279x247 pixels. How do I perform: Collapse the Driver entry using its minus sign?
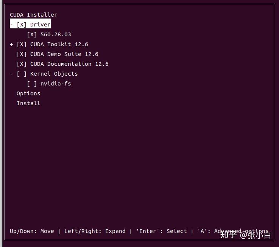click(11, 25)
